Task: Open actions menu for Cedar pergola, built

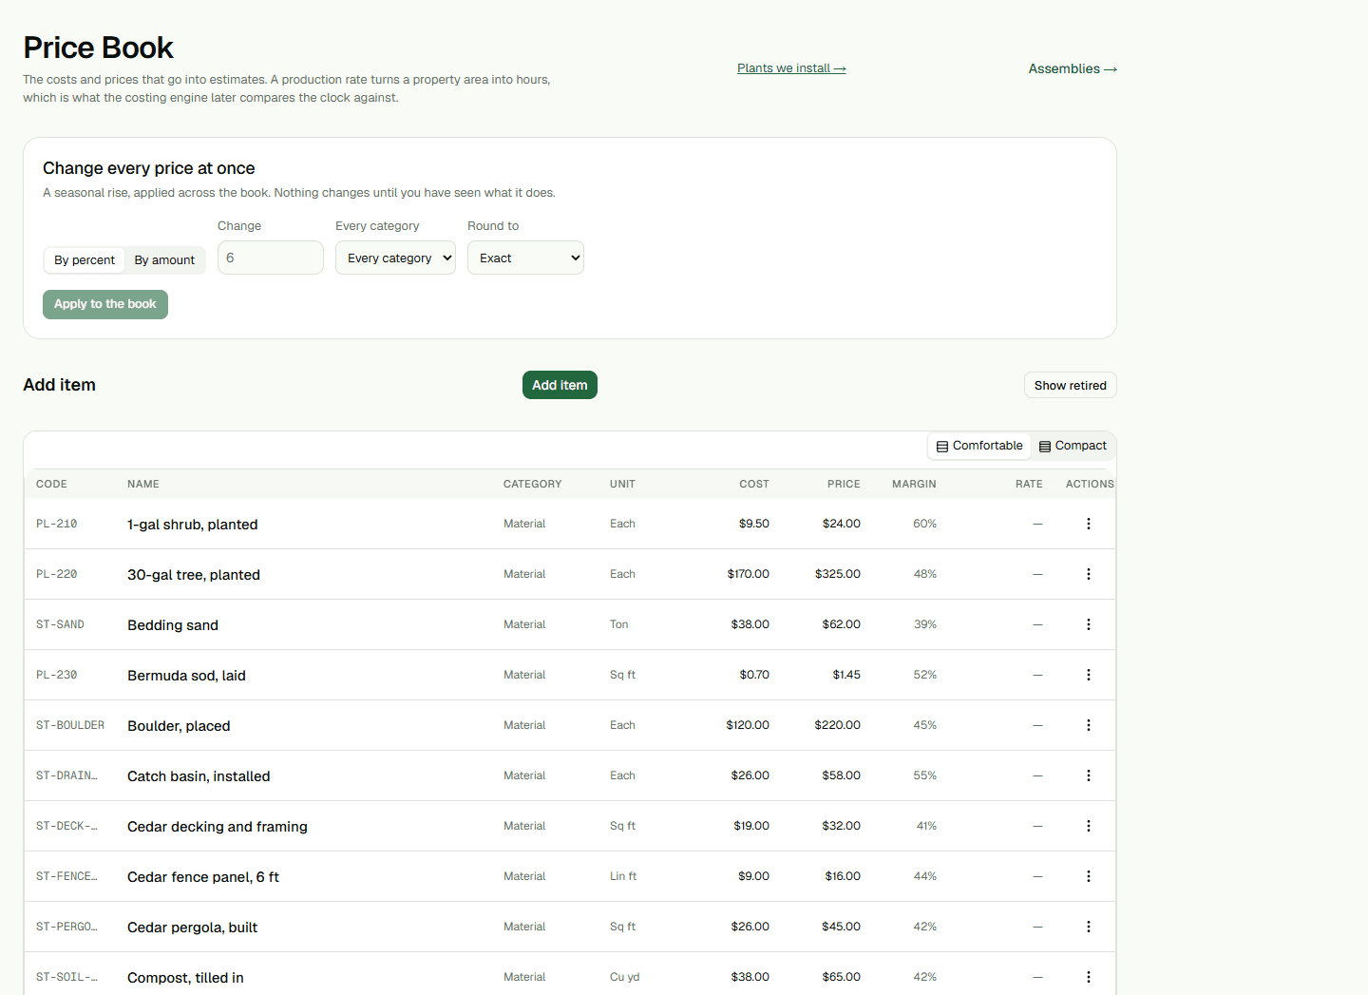Action: (1089, 927)
